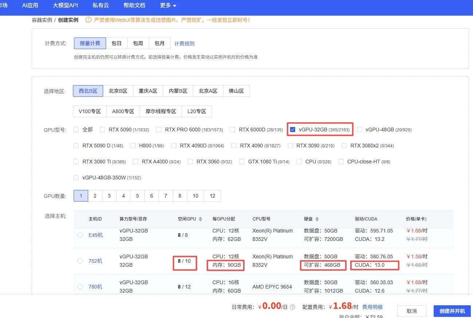The image size is (473, 318).
Task: Select the 780机 host radio button
Action: (x=80, y=287)
